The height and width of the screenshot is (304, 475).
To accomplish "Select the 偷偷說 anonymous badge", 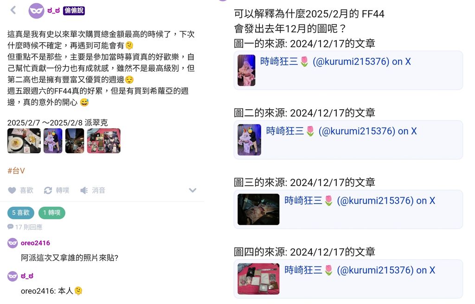I will pyautogui.click(x=74, y=11).
